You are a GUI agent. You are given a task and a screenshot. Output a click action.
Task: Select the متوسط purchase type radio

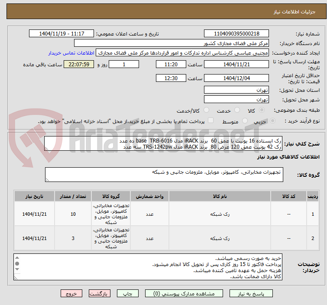[x=245, y=120]
